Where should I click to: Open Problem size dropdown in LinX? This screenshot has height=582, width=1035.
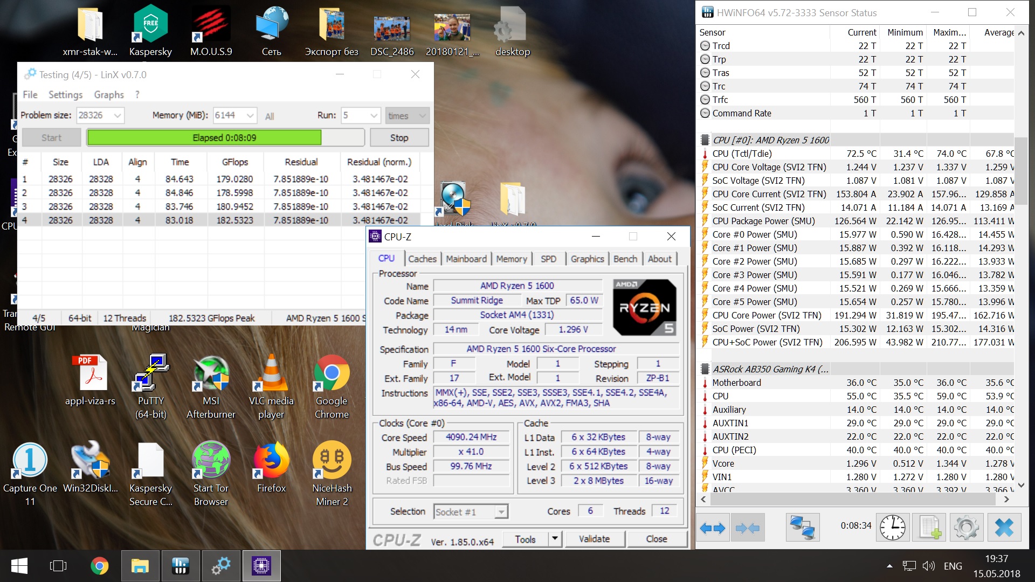coord(118,115)
